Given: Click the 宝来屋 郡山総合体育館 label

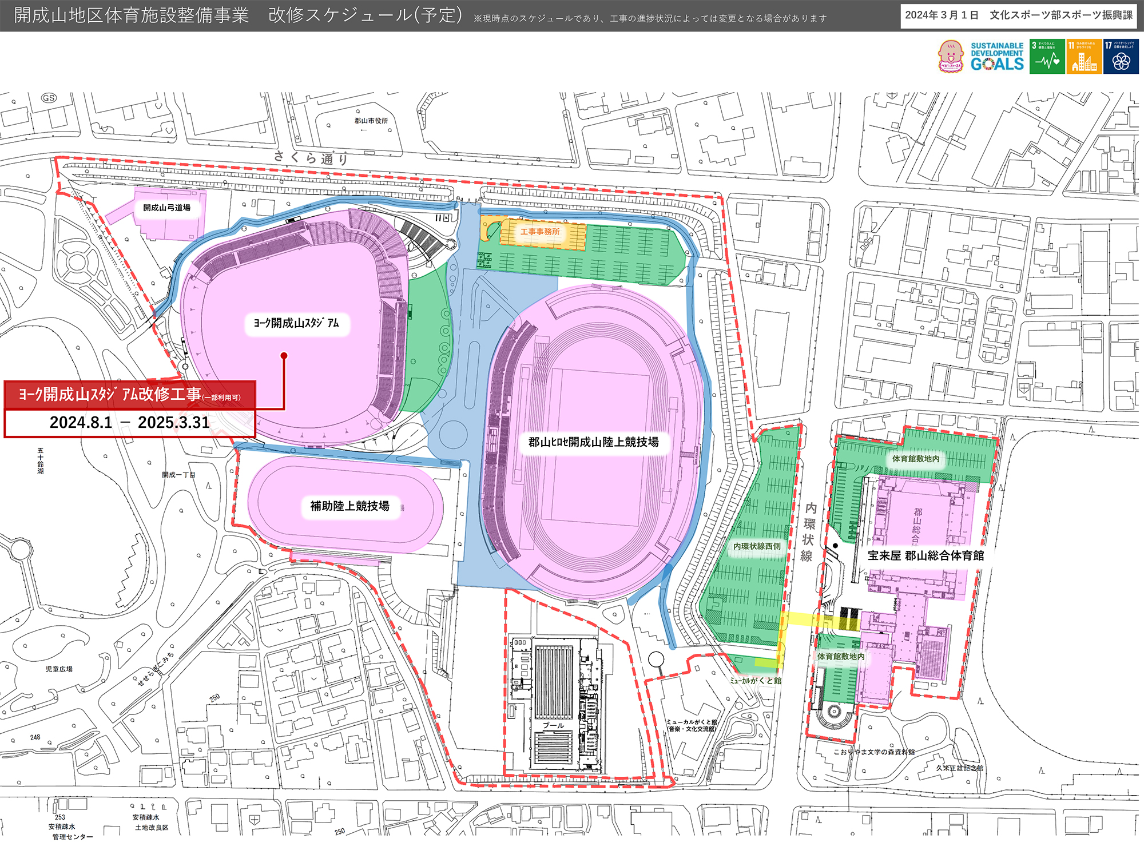Looking at the screenshot, I should pos(925,555).
